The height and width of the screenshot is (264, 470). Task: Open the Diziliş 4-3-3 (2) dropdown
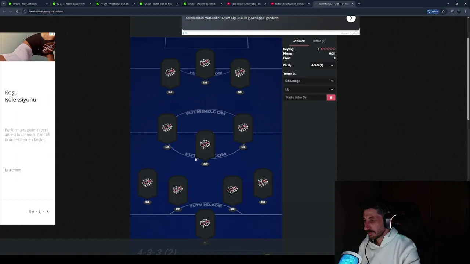tap(322, 65)
